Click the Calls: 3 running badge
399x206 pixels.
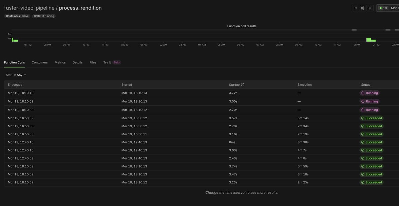click(44, 16)
